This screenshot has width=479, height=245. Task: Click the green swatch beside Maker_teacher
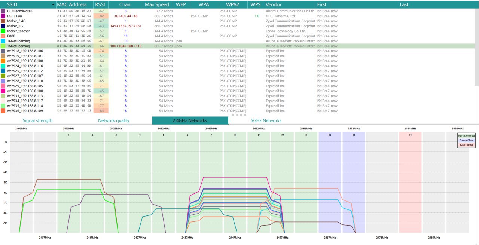3,31
